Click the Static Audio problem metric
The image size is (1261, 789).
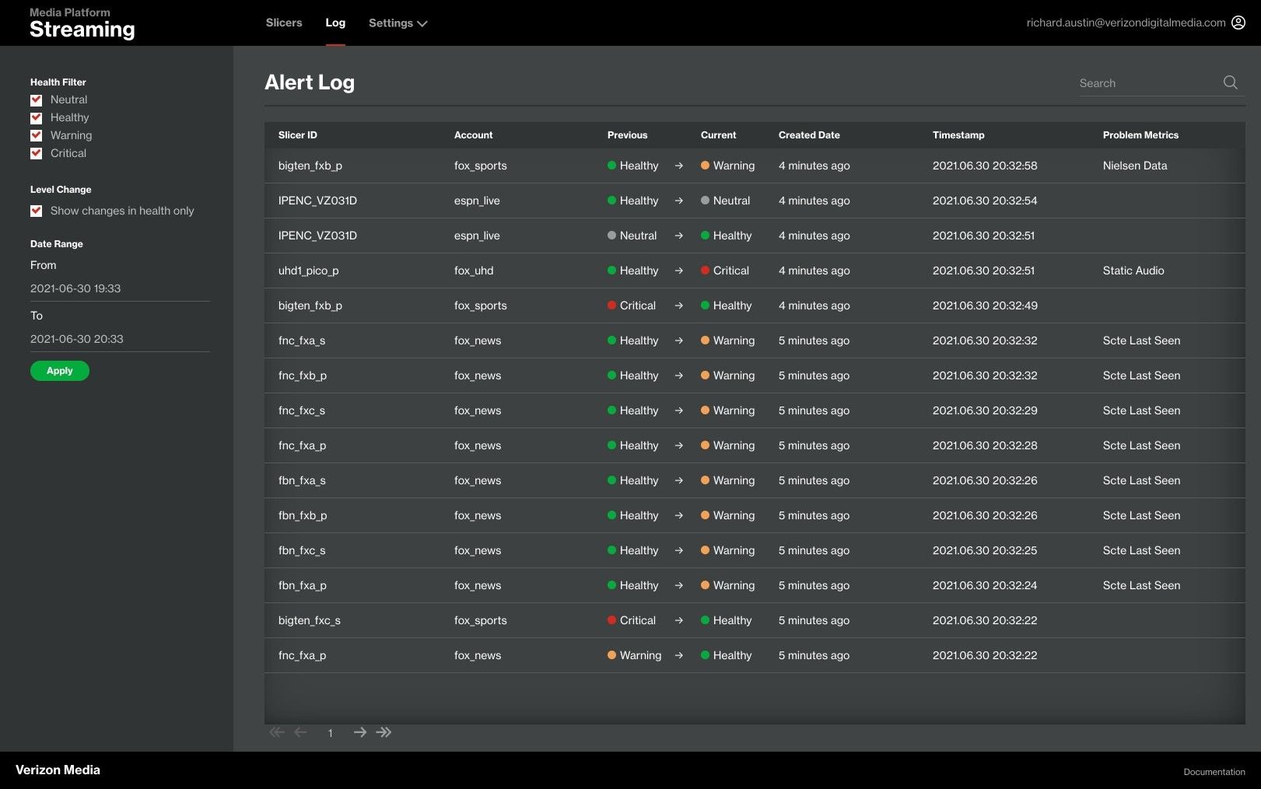[1133, 271]
